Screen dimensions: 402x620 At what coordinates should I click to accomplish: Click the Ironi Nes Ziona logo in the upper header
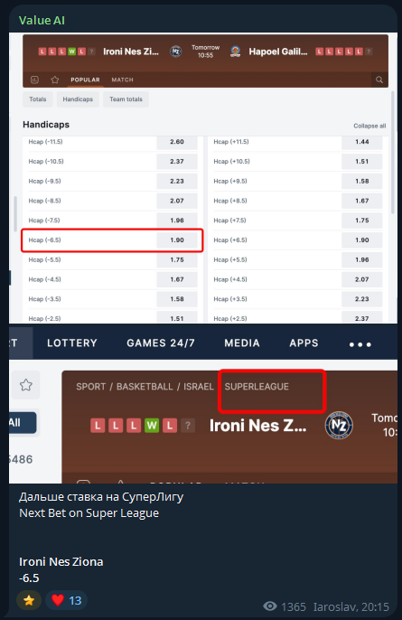click(176, 52)
